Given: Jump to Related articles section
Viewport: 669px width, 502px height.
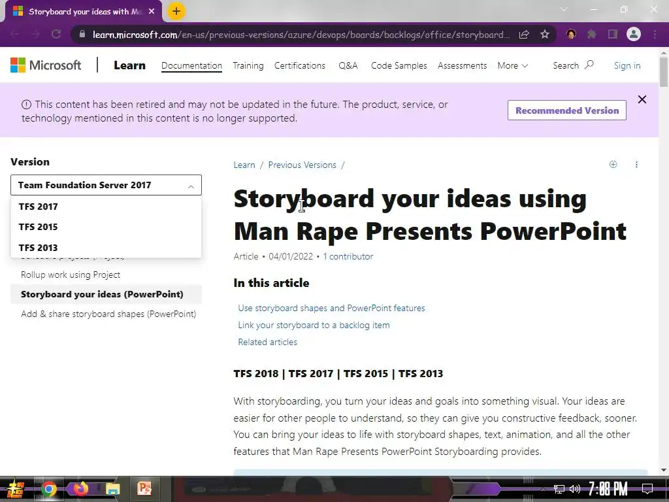Looking at the screenshot, I should (x=267, y=342).
